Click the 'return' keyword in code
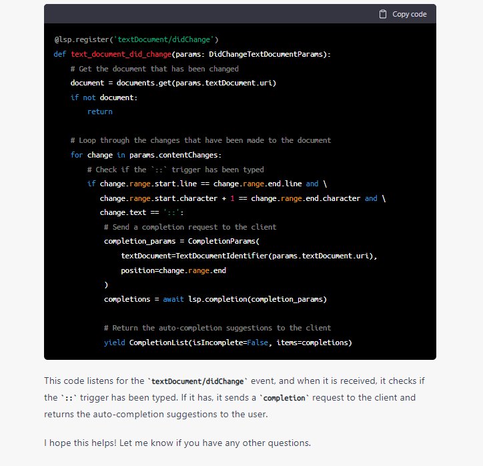This screenshot has height=466, width=483. click(100, 112)
